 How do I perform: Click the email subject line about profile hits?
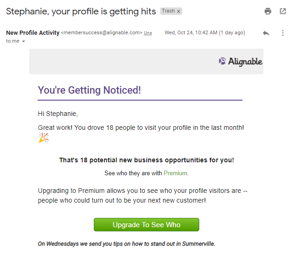coord(81,11)
